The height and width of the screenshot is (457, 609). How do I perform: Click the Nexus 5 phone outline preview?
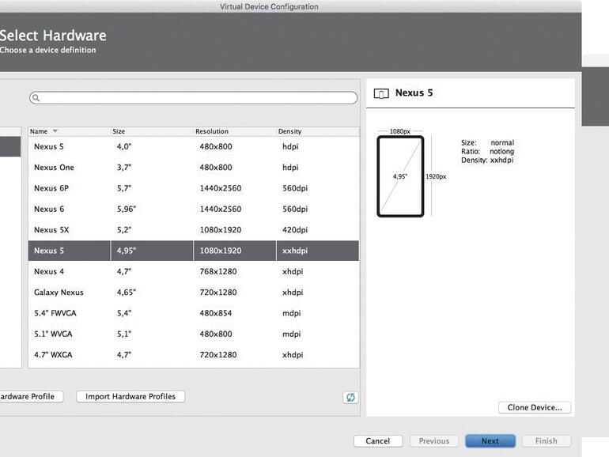click(x=400, y=176)
